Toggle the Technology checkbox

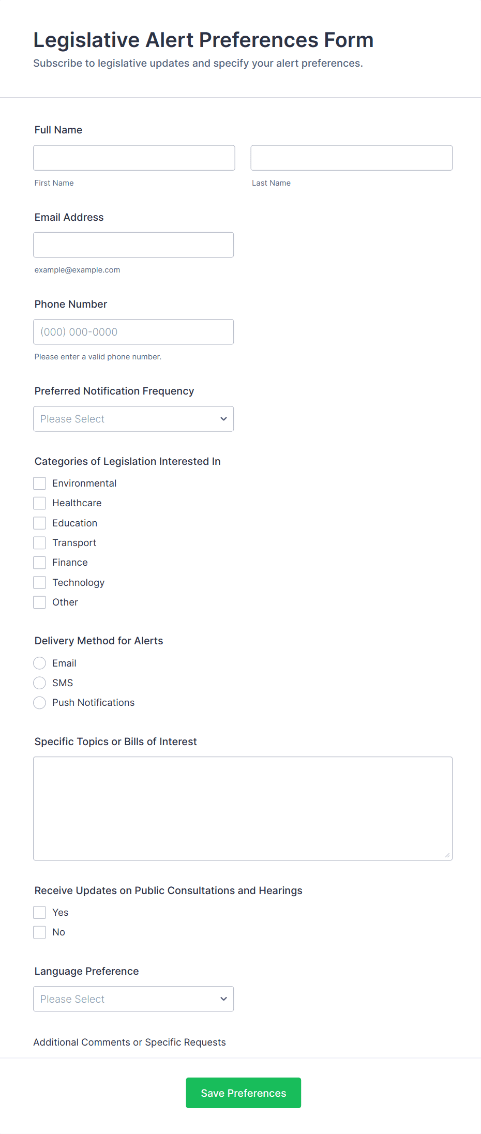[40, 583]
